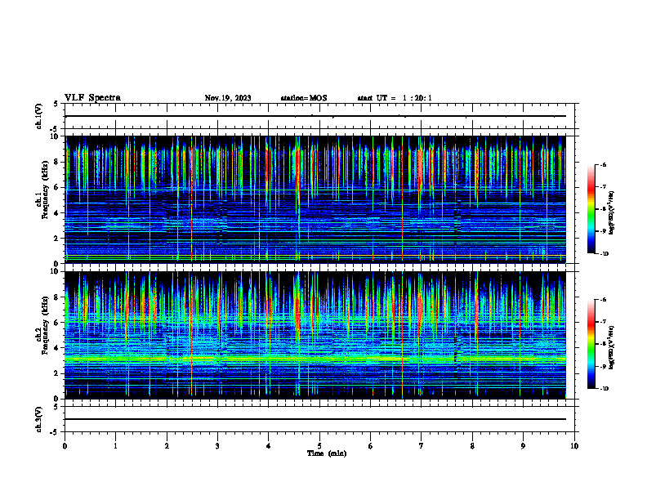Select the "start UT = 1:20:1" text

click(x=395, y=98)
